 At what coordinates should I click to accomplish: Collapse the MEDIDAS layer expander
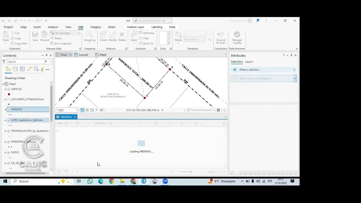coord(5,109)
